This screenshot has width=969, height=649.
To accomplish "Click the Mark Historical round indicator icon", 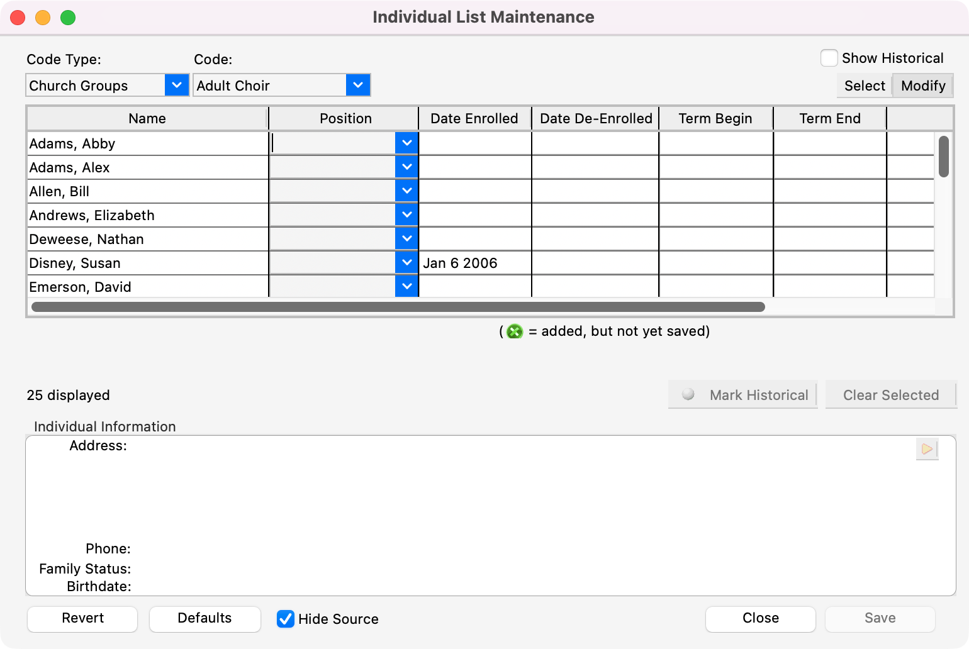I will coord(688,394).
